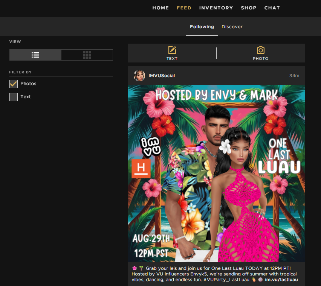Open the luau event poster image

pos(217,173)
